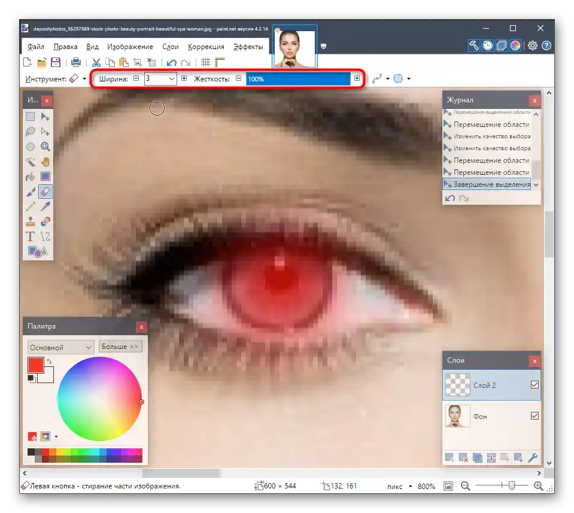Open layer properties wrench icon
Image resolution: width=574 pixels, height=513 pixels.
pos(533,457)
